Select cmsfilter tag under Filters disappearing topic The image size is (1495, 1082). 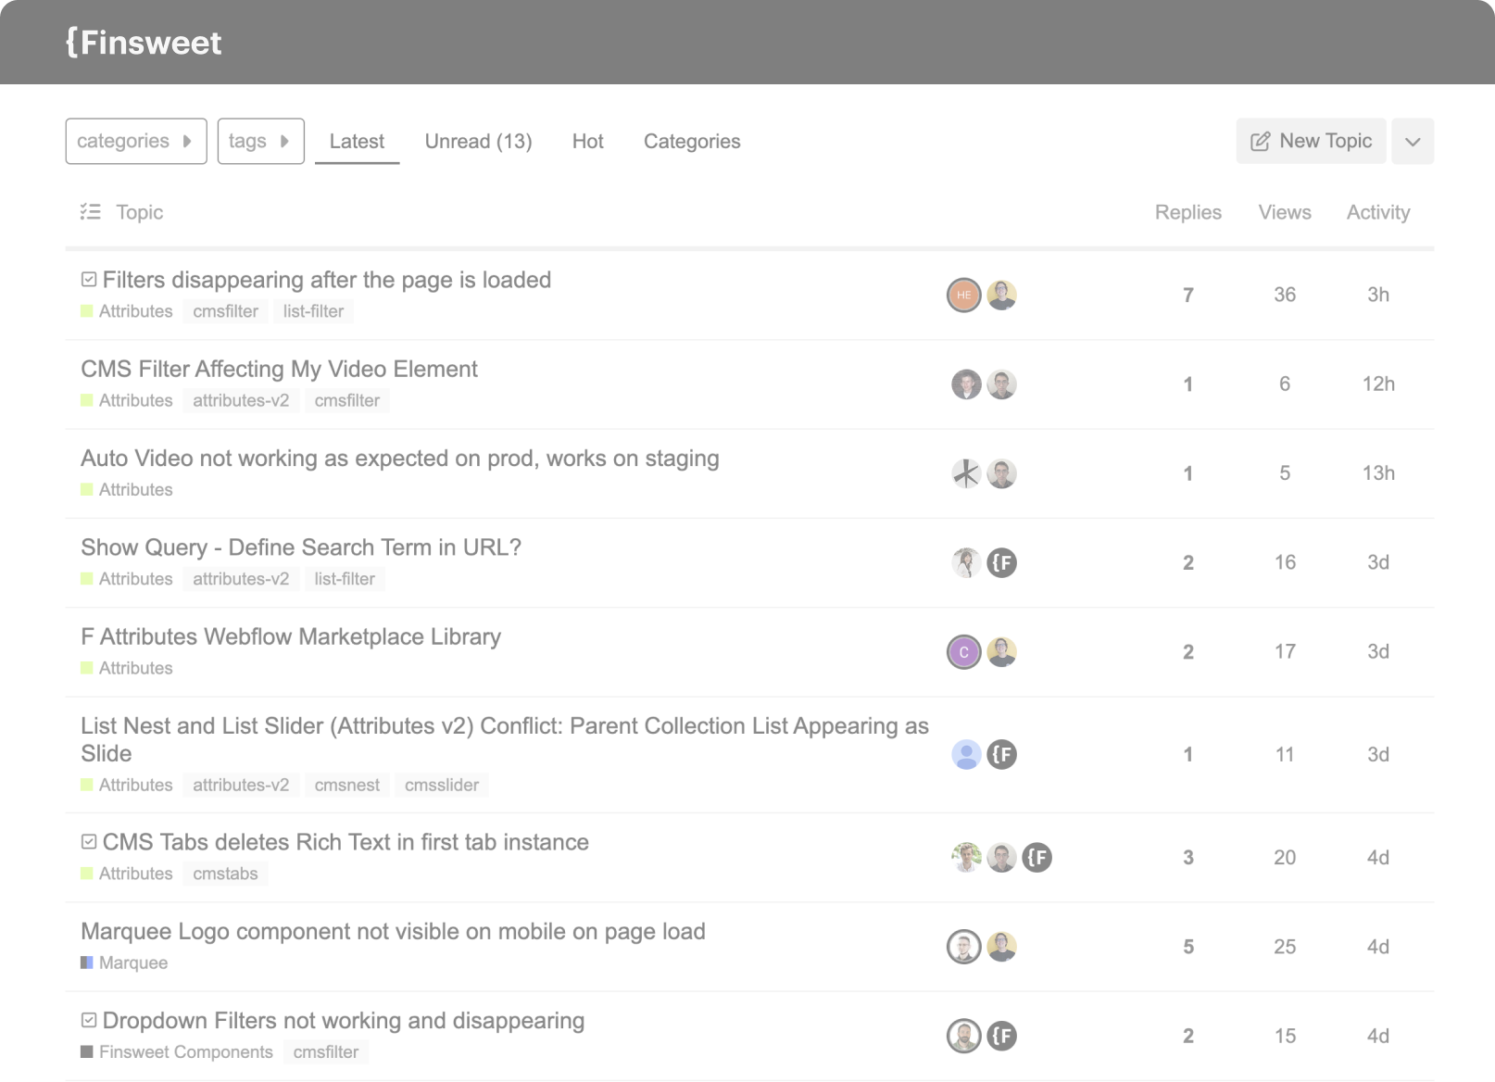click(225, 311)
